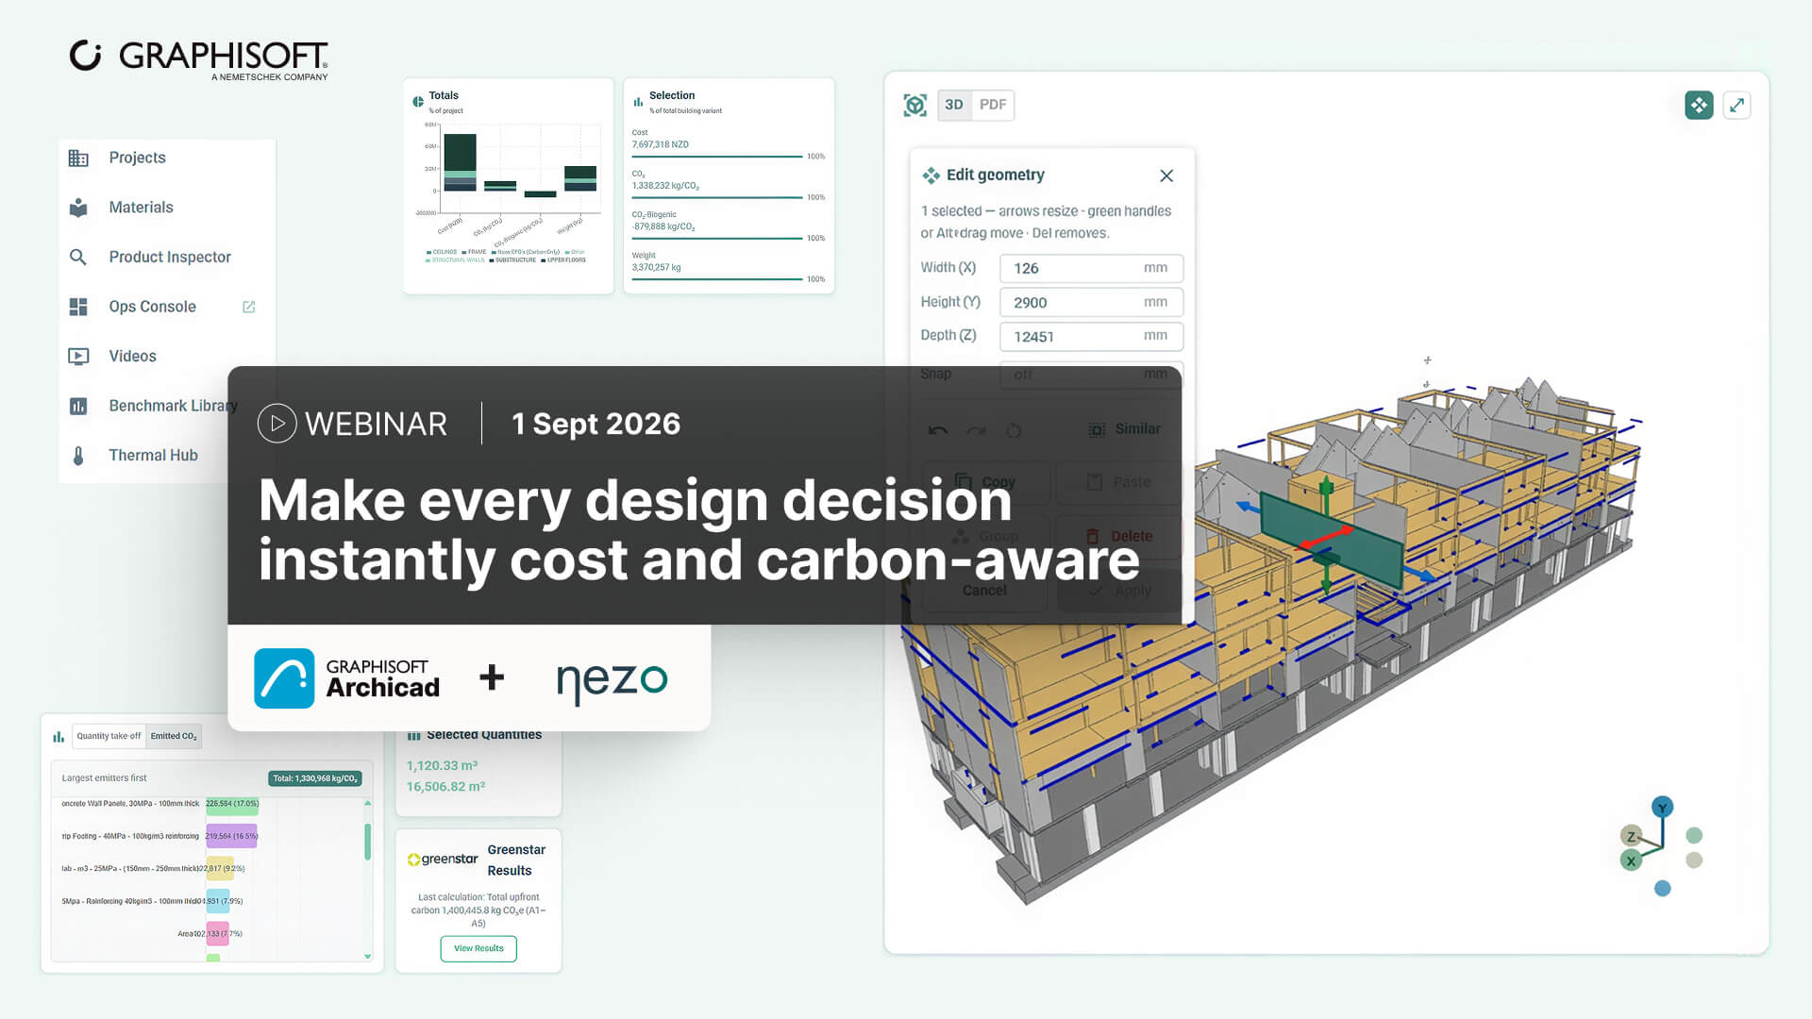Click the Materials box icon
Screen dimensions: 1812x1019
[78, 208]
